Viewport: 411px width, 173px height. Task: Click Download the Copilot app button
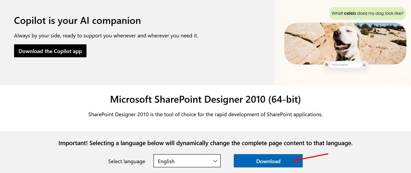pyautogui.click(x=50, y=51)
